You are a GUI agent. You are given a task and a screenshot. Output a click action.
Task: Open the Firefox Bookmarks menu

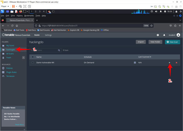[x=29, y=16]
